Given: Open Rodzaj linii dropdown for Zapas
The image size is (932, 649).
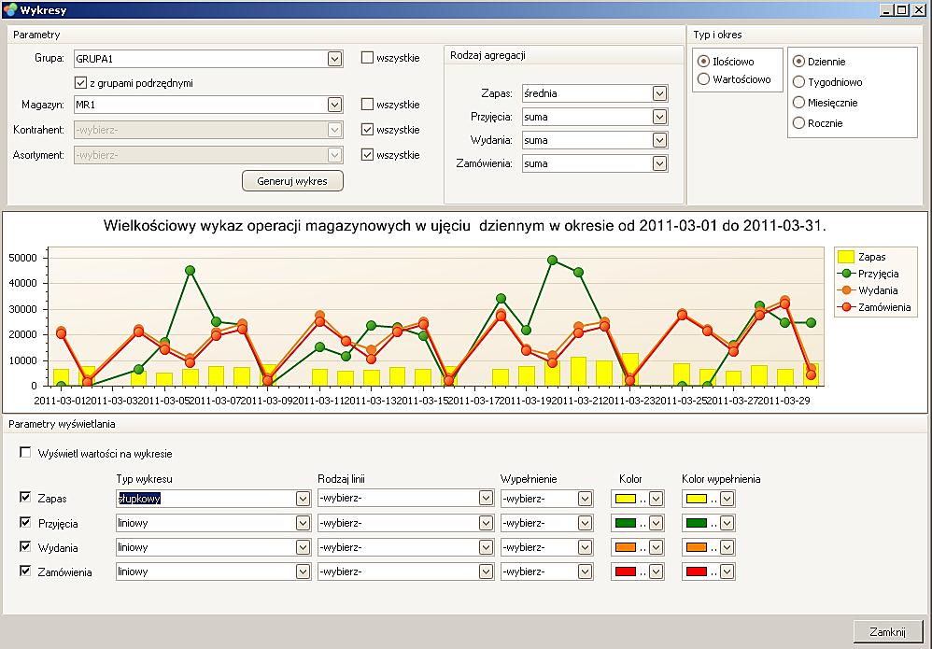Looking at the screenshot, I should [x=486, y=498].
